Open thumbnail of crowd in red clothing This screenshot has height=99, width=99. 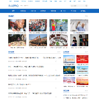[x=38, y=25]
